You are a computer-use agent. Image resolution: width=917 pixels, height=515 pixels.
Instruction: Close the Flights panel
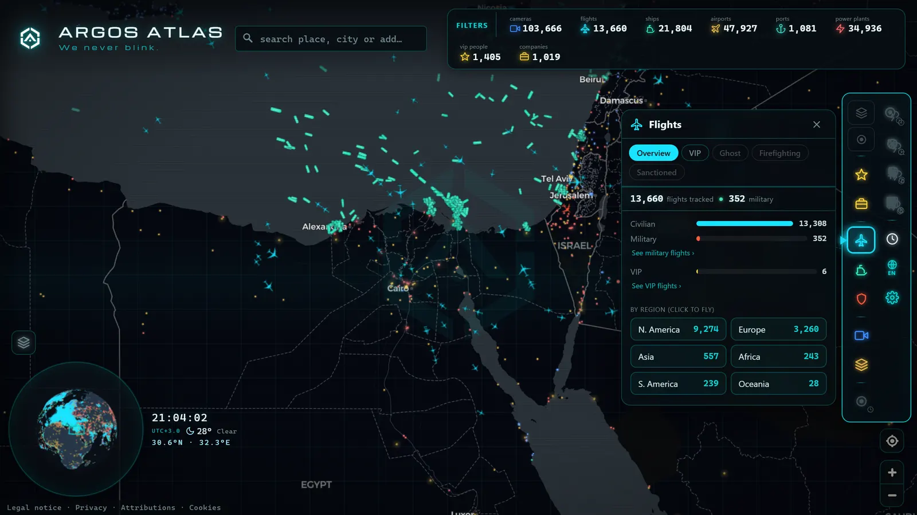tap(816, 125)
